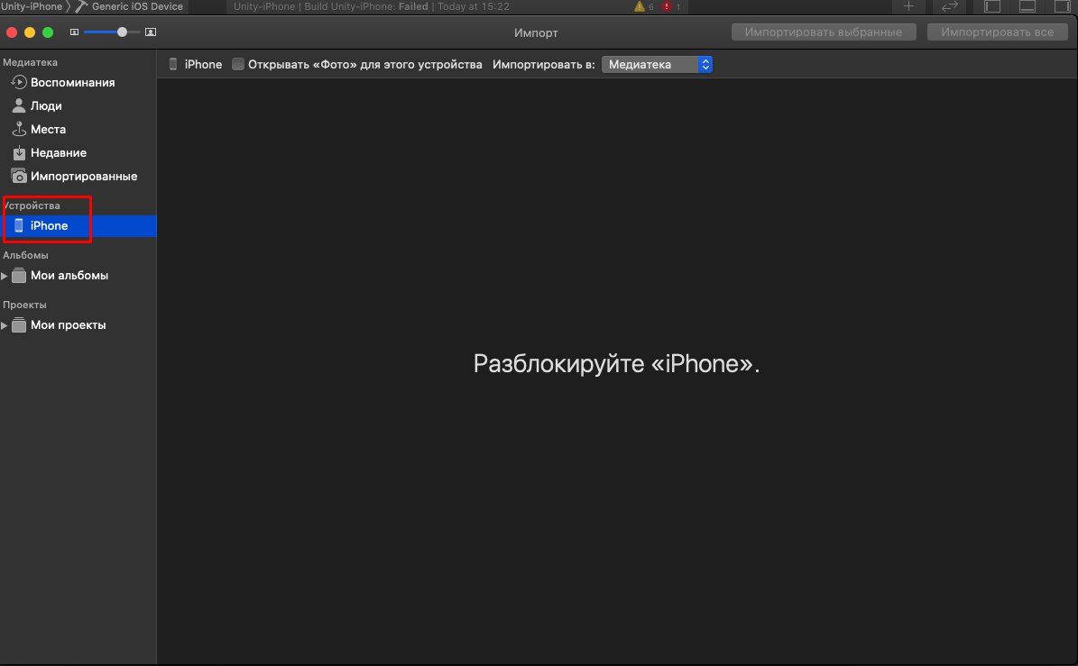Click the large thumbnail size icon
The height and width of the screenshot is (666, 1078).
point(151,32)
